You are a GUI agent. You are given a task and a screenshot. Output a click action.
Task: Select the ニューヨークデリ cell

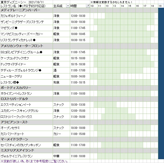(26, 76)
